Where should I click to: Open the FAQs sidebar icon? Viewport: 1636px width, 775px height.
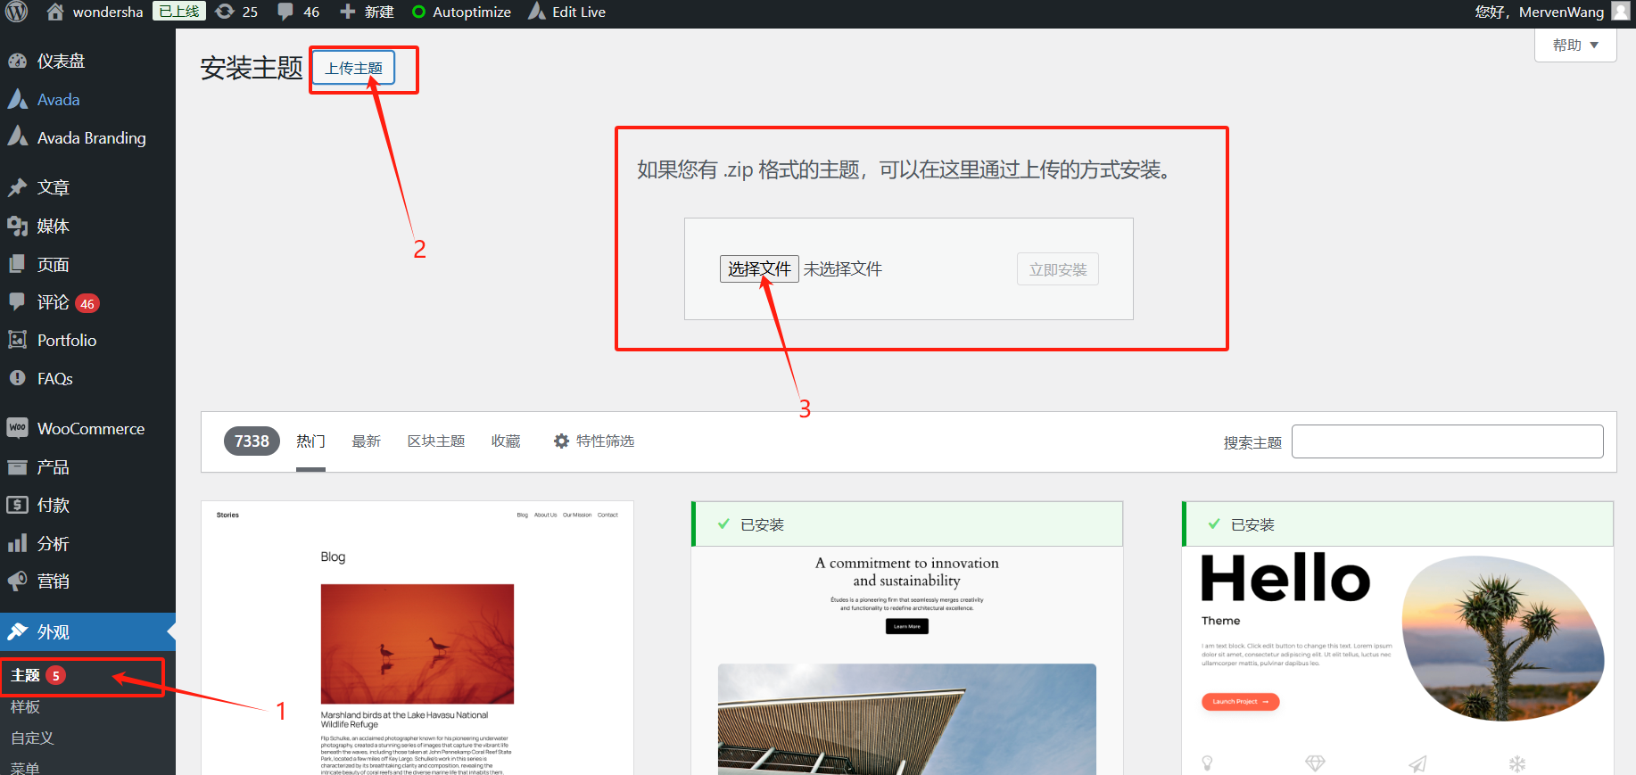pyautogui.click(x=17, y=378)
